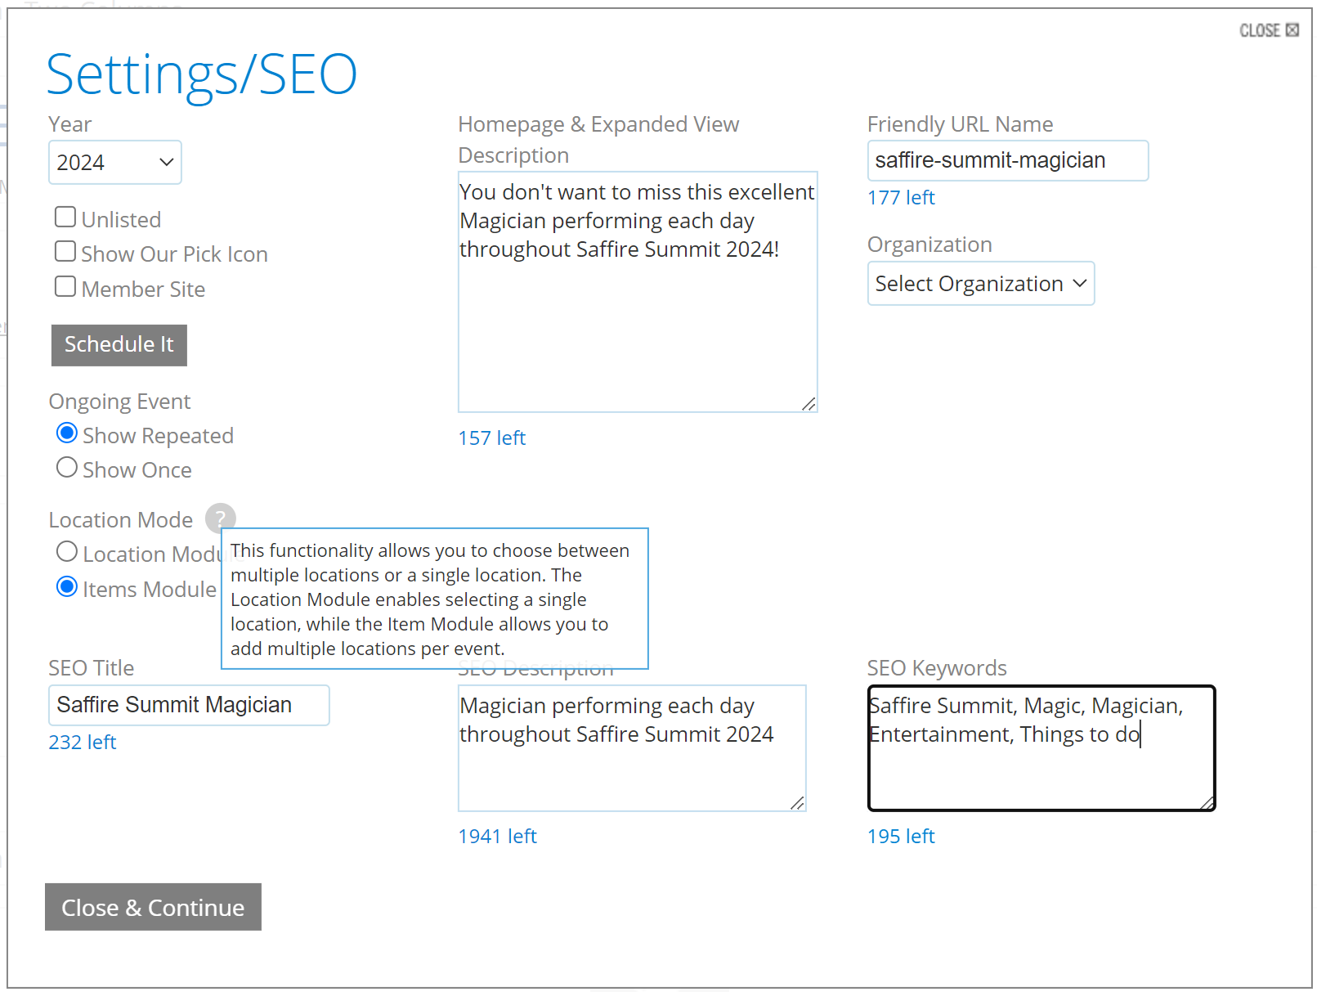Click the Settings/SEO heading
This screenshot has height=992, width=1317.
pos(202,74)
